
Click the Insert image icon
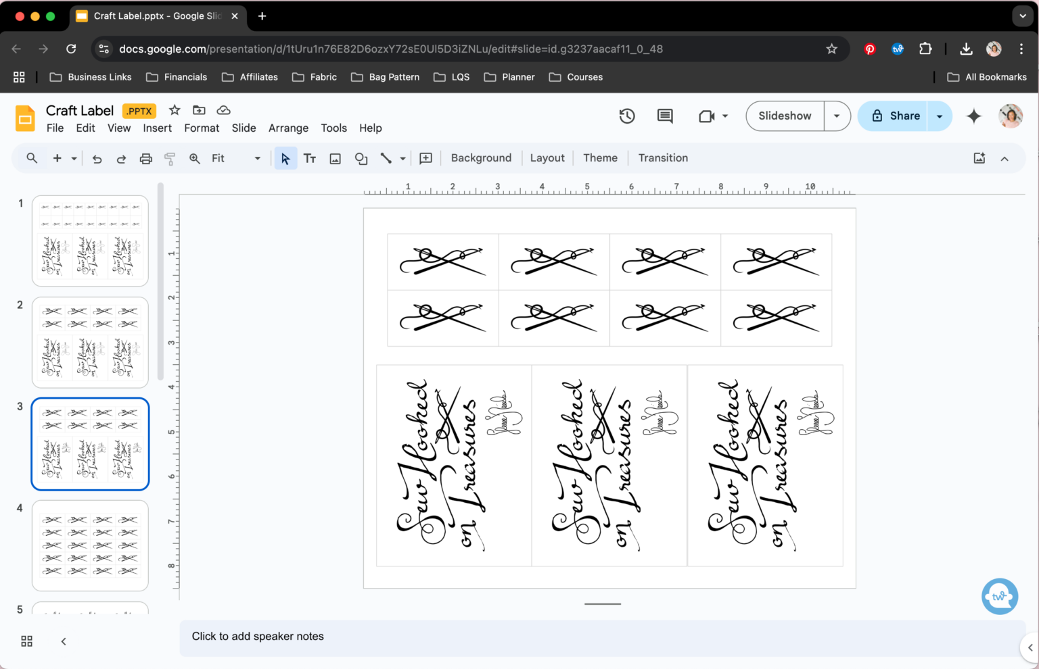335,159
